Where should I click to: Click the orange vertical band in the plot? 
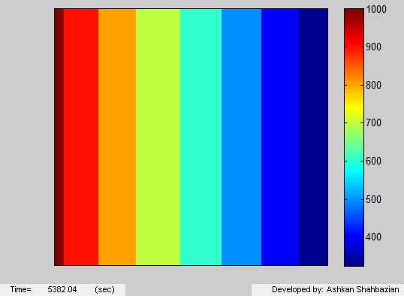click(117, 137)
